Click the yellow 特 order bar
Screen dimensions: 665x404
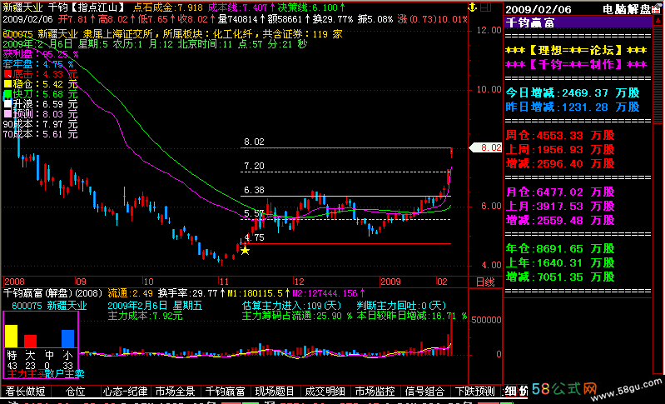point(12,336)
